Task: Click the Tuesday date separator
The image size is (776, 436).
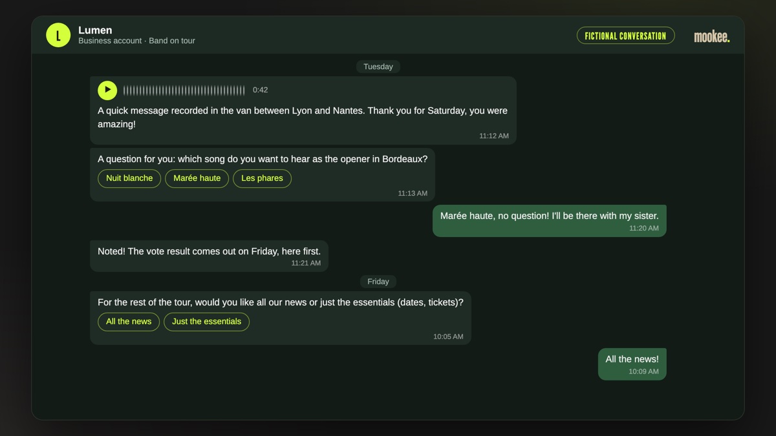Action: 378,67
